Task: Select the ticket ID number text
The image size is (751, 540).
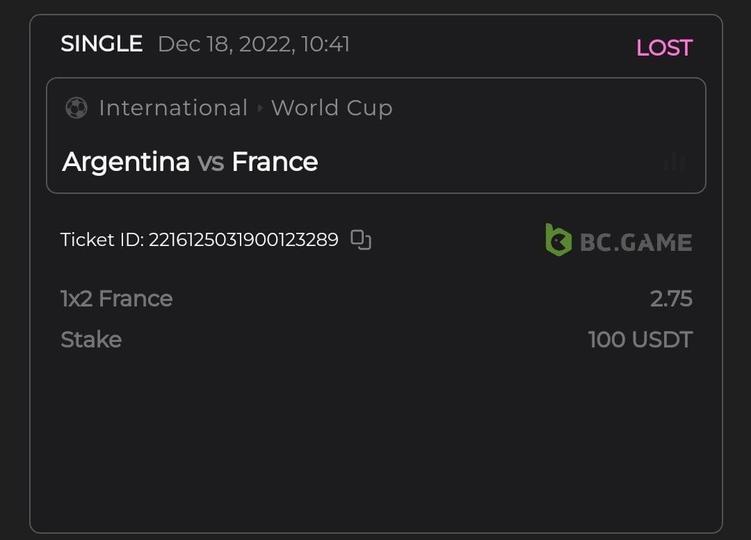Action: point(243,240)
